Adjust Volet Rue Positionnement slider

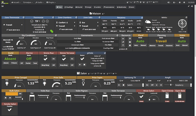(x=43, y=97)
